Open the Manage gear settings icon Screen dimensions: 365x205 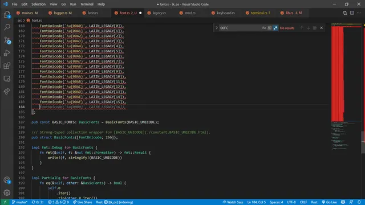7,192
